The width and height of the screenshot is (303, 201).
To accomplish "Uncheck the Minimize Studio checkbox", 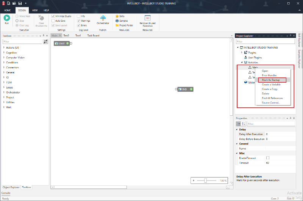I will click(x=53, y=16).
